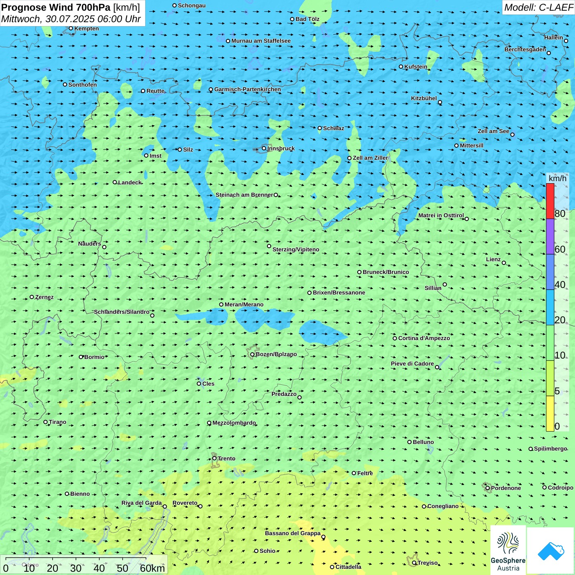The height and width of the screenshot is (575, 575).
Task: Click the "Garmisch-Partenkirchen" label
Action: coord(248,89)
